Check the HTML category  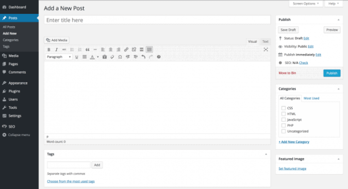(x=284, y=114)
